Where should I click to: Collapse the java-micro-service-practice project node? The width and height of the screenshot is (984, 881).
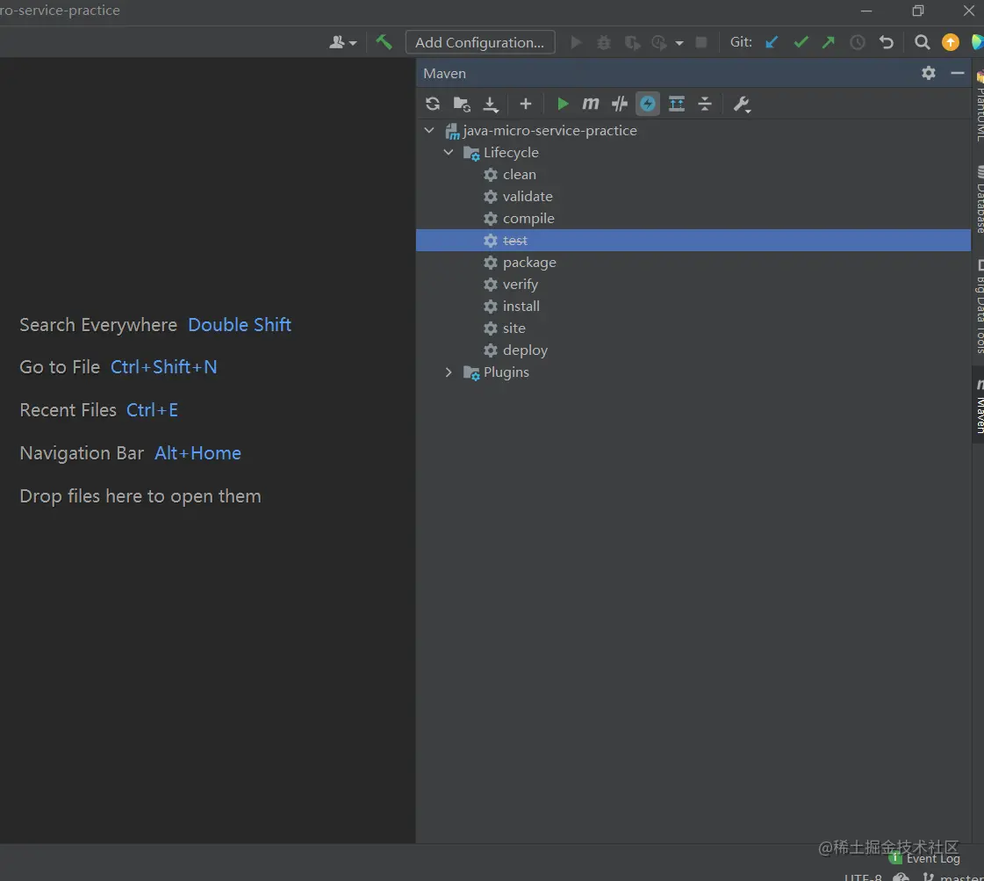429,131
